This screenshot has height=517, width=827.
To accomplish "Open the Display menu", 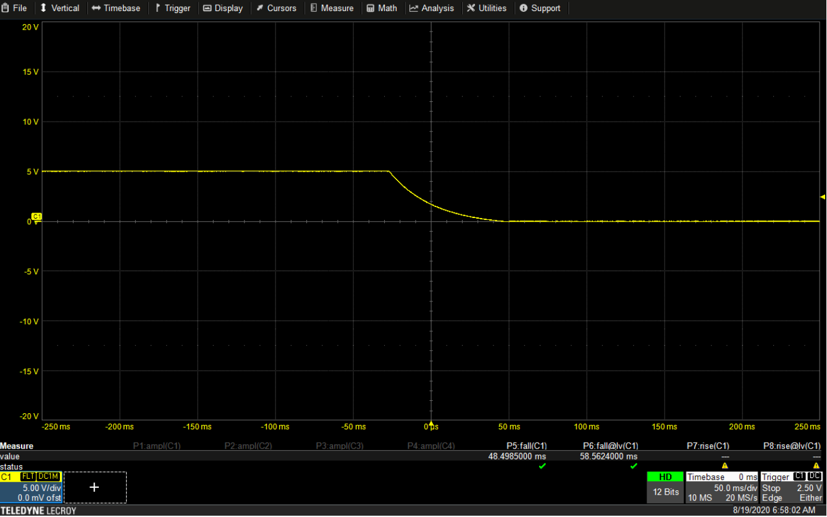I will (x=223, y=8).
